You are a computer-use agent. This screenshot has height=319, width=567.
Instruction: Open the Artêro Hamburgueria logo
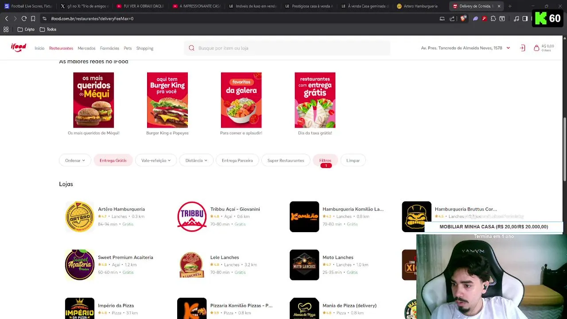(x=80, y=217)
